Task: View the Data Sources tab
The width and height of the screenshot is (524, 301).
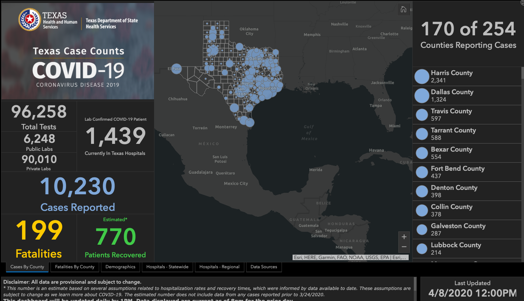Action: point(264,267)
